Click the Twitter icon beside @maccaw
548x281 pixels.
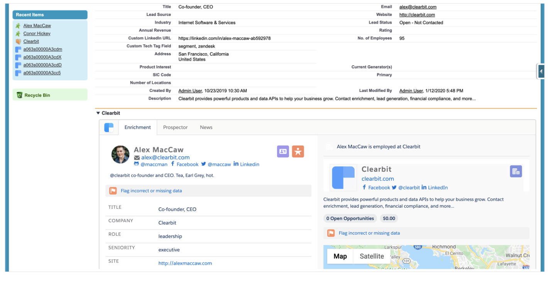pos(203,164)
